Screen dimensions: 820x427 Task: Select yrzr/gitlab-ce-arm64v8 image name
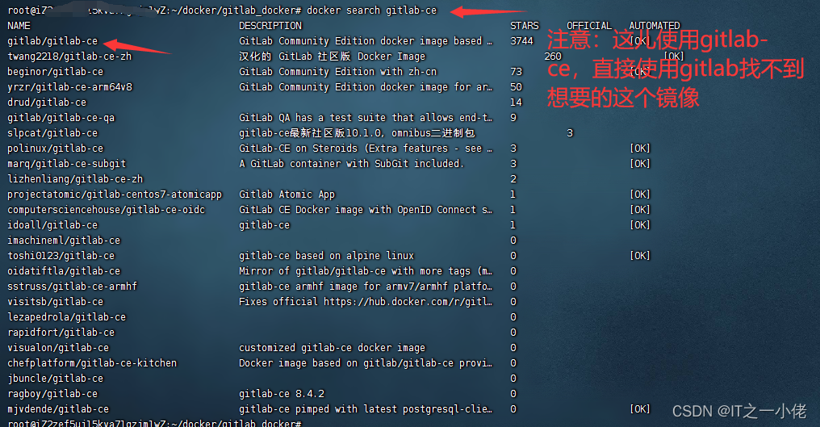[x=69, y=87]
